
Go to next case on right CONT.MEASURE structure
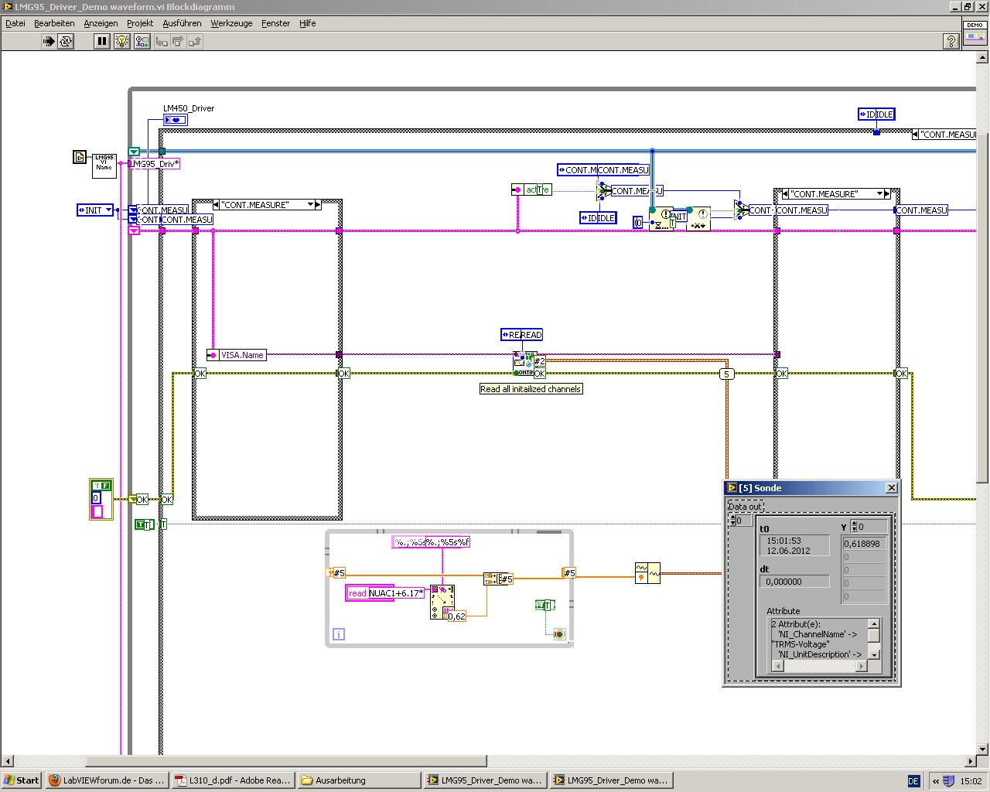click(x=887, y=194)
